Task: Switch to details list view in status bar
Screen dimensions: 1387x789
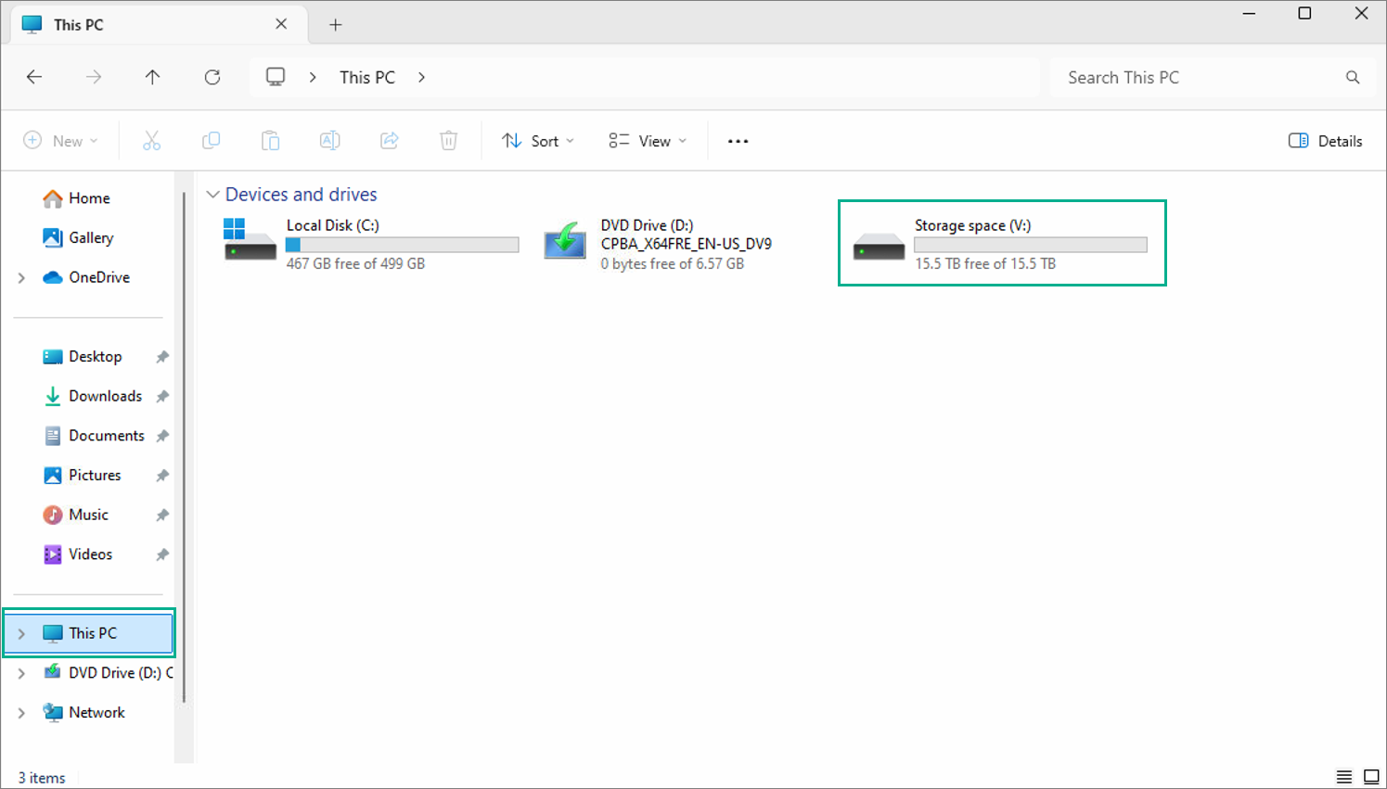Action: click(x=1343, y=777)
